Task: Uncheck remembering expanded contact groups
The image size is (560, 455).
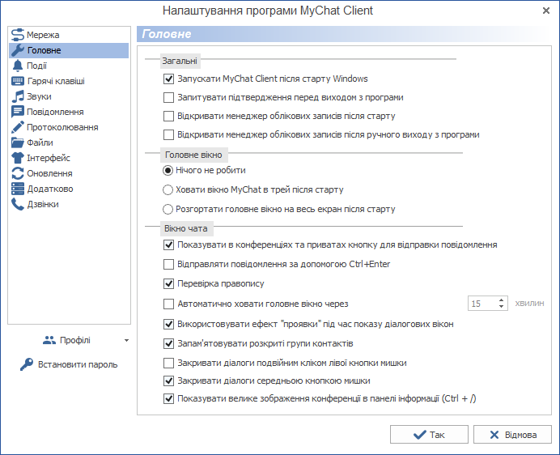Action: click(168, 344)
